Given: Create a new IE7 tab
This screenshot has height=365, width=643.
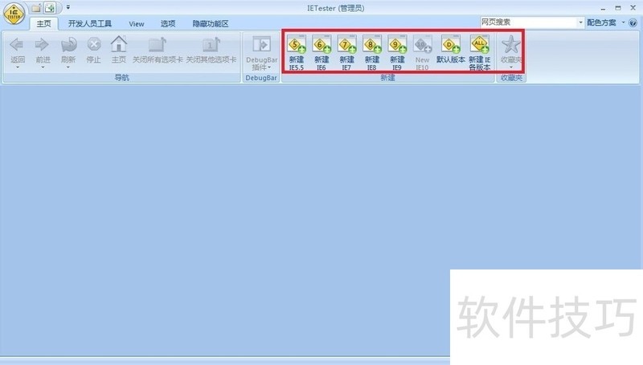Looking at the screenshot, I should point(347,53).
